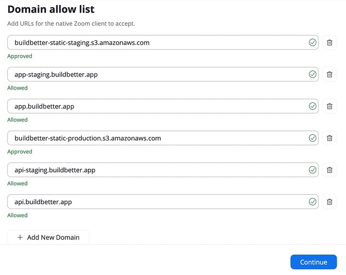This screenshot has width=346, height=275.
Task: Edit the buildbetter-static-staging.s3.amazonaws.com field
Action: click(x=154, y=42)
